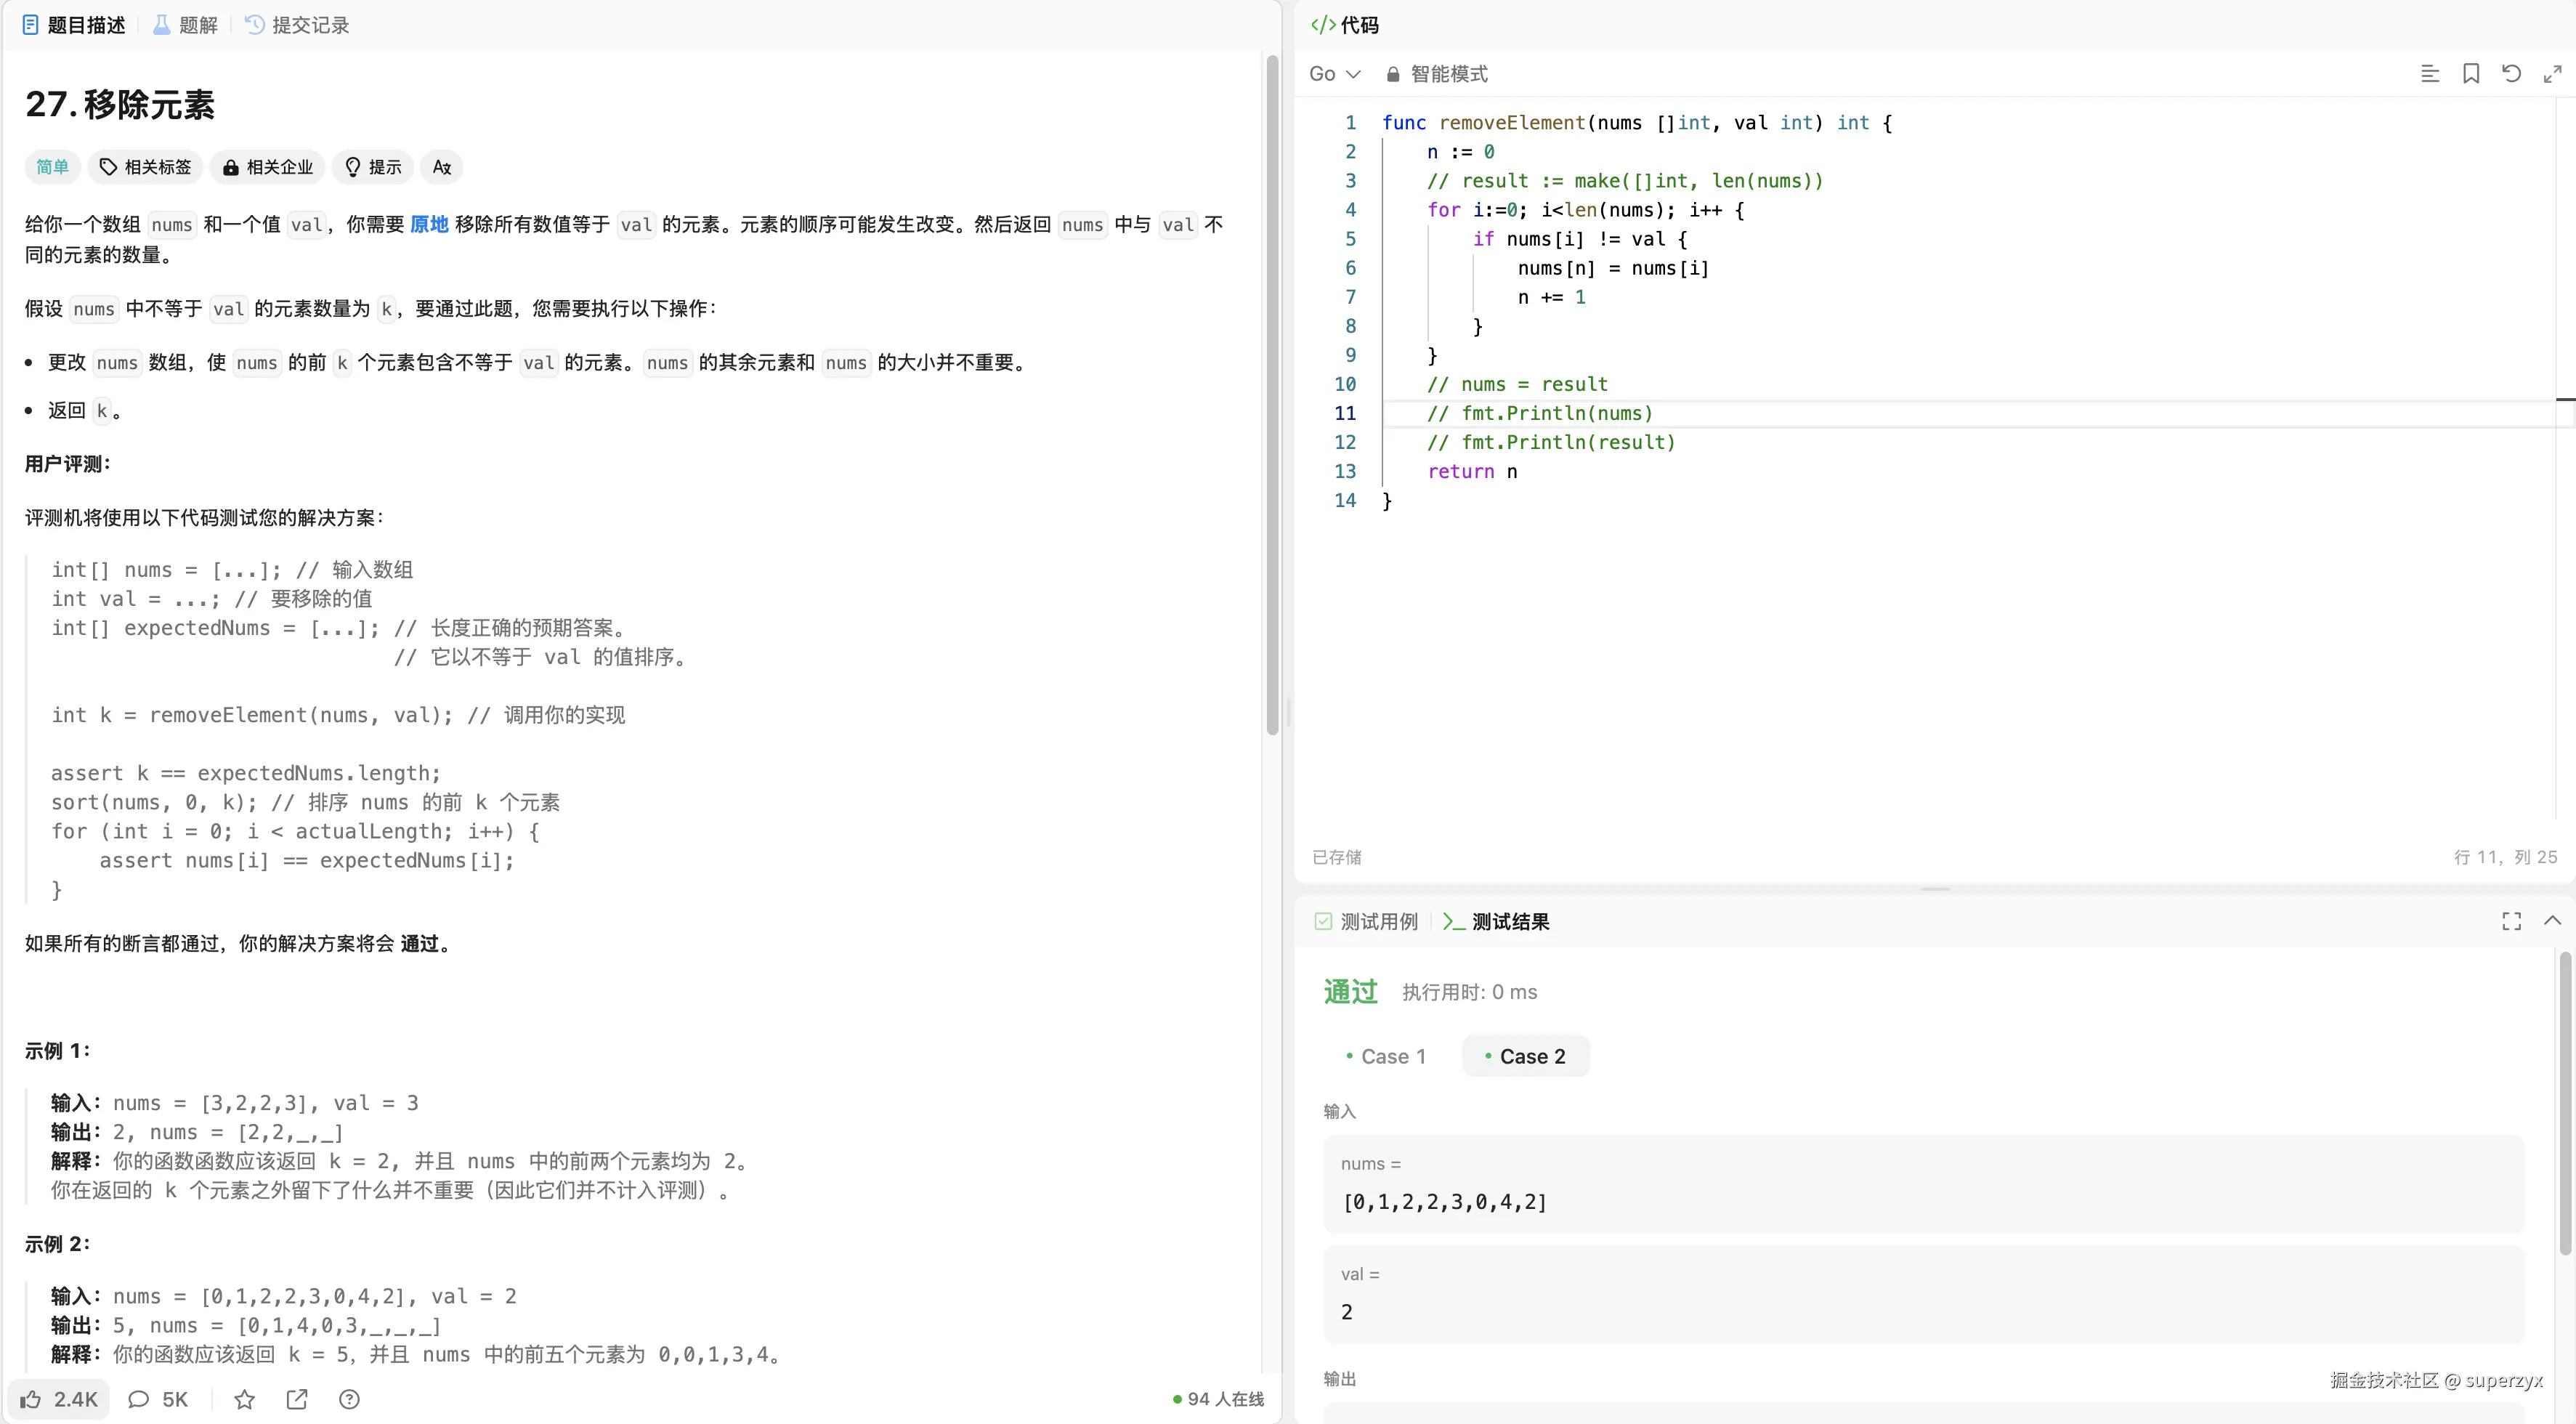The height and width of the screenshot is (1424, 2576).
Task: Click the share icon at bottom bar
Action: (x=297, y=1399)
